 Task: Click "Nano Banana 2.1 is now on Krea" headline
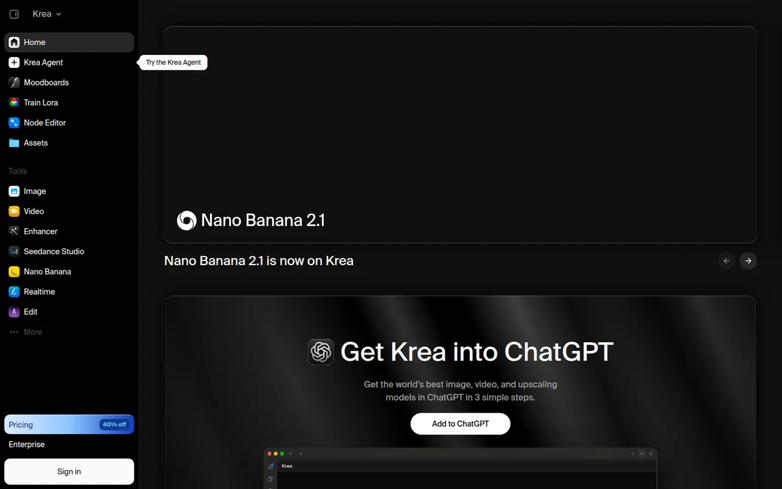tap(259, 261)
